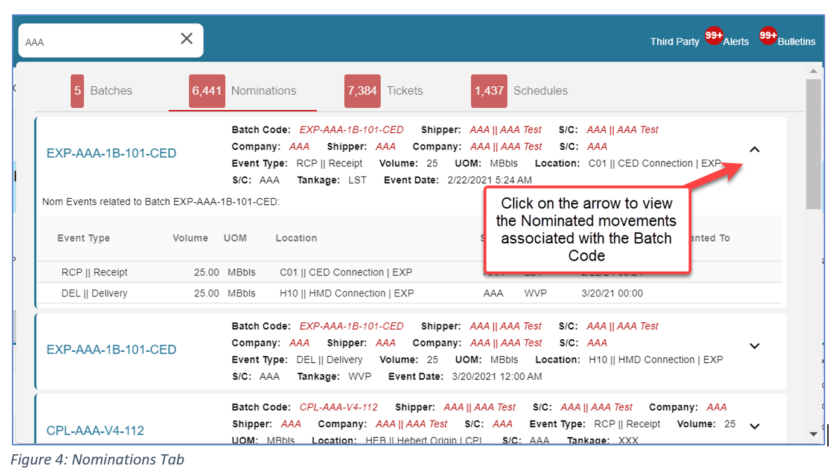Collapse the expanded RCP Receipt nomination card
Screen dimensions: 837x476
tap(754, 149)
